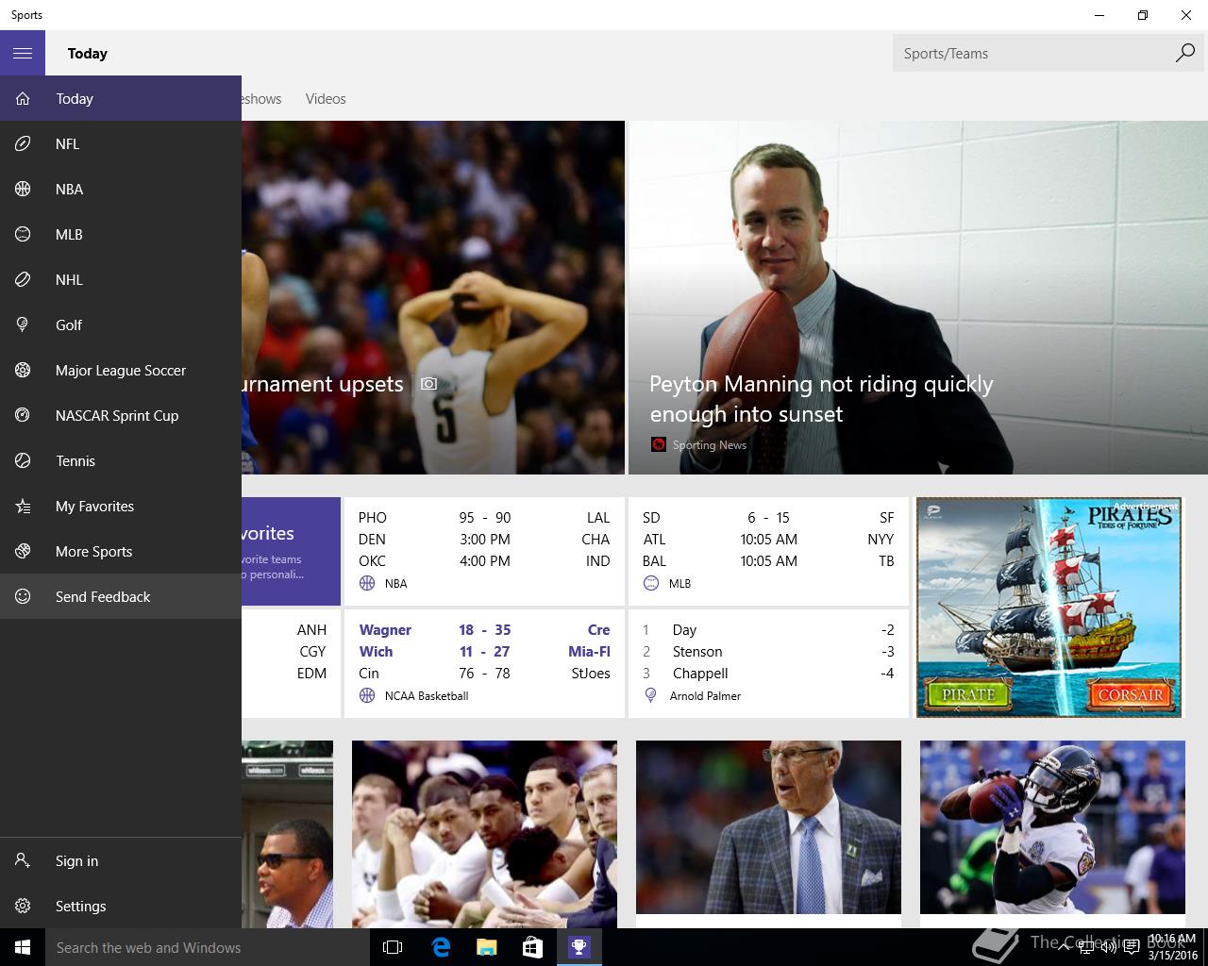Click the Pirates Tides of Fortune ad
The width and height of the screenshot is (1208, 966).
click(1049, 607)
